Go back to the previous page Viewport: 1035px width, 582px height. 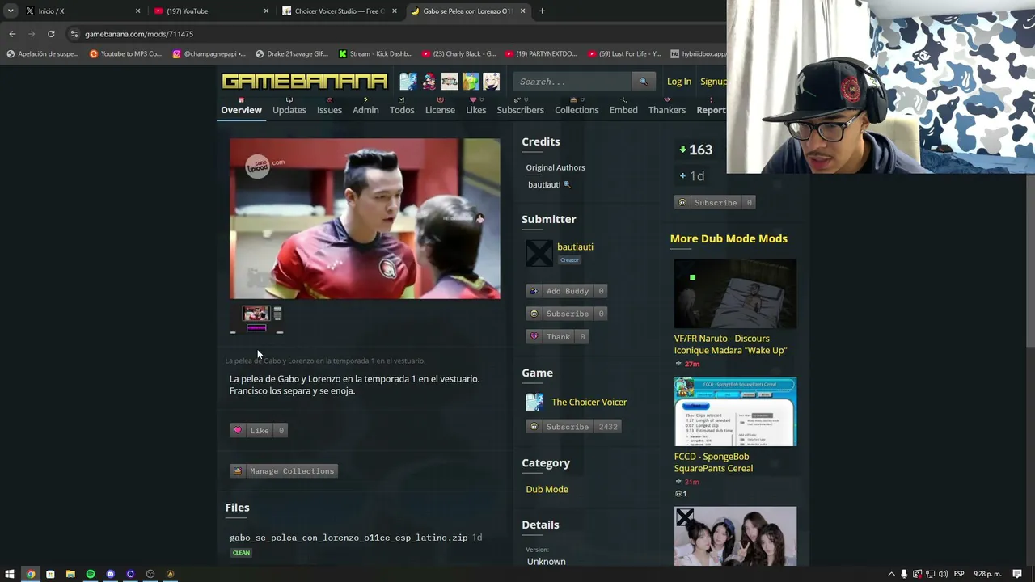[x=12, y=34]
